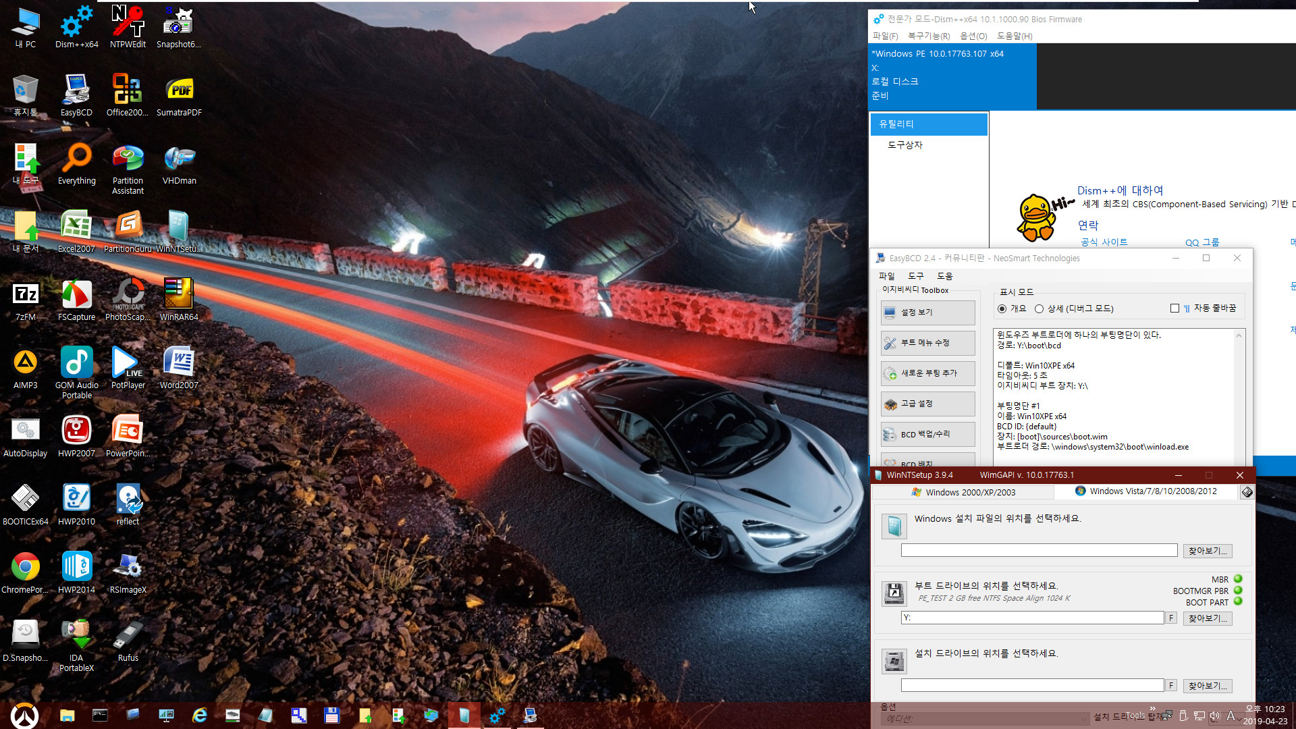Open 도움말(H) menu in Dism++
Screen dimensions: 1296x729
coord(1015,36)
